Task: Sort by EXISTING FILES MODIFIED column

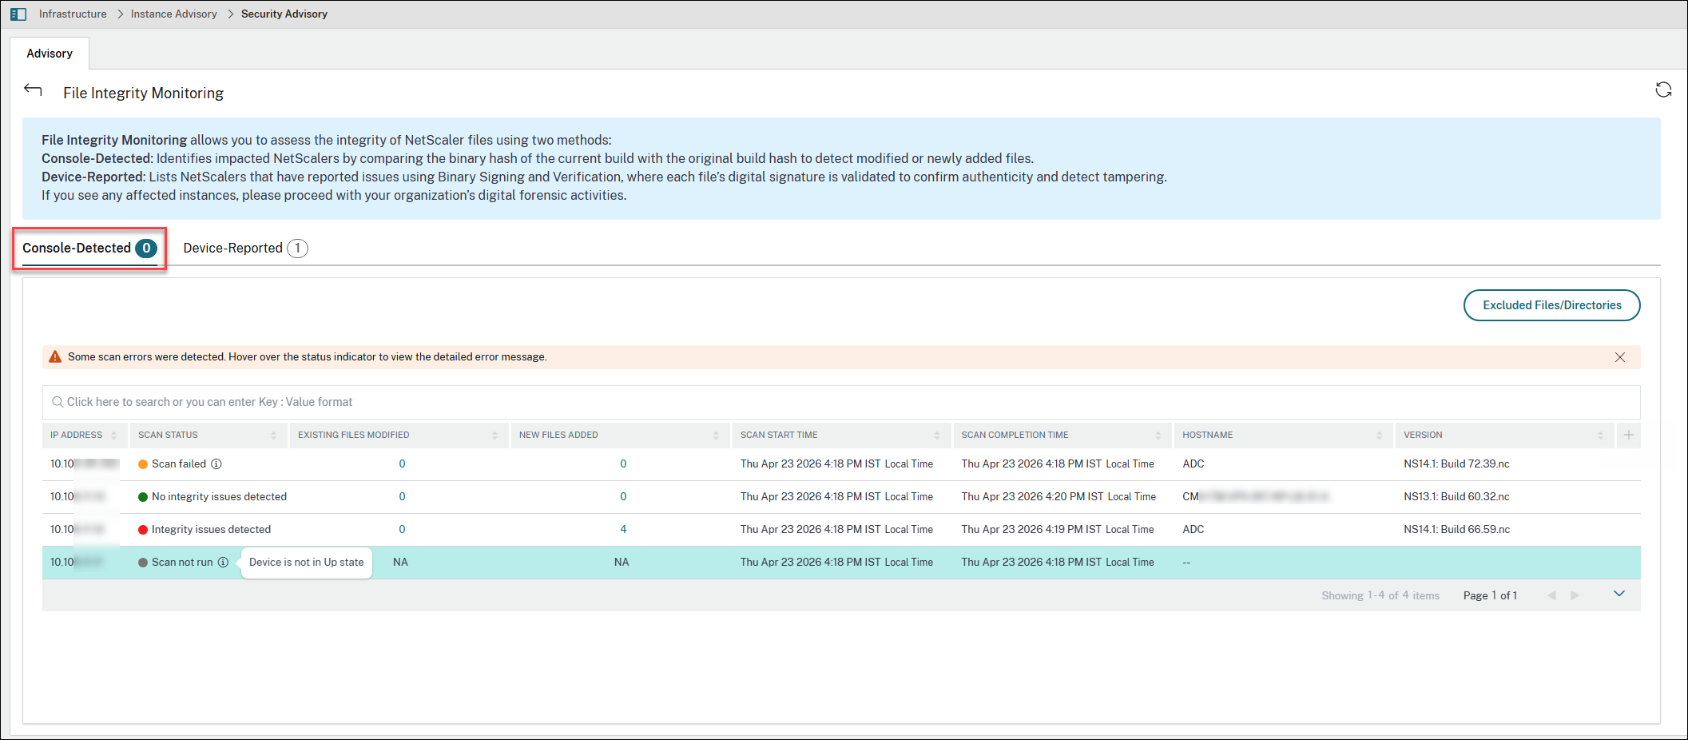Action: tap(494, 436)
